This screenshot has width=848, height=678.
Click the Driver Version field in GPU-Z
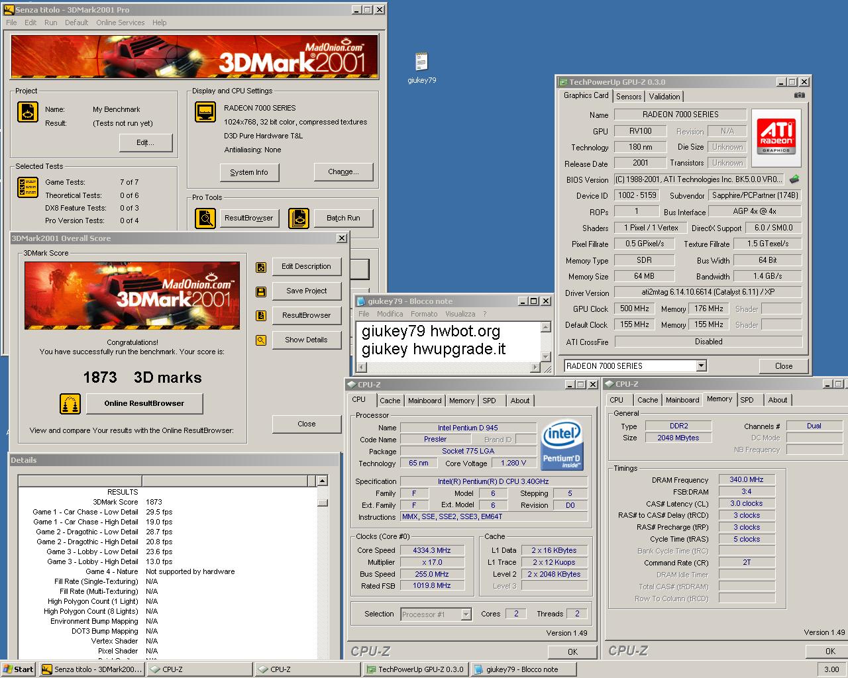[x=708, y=293]
